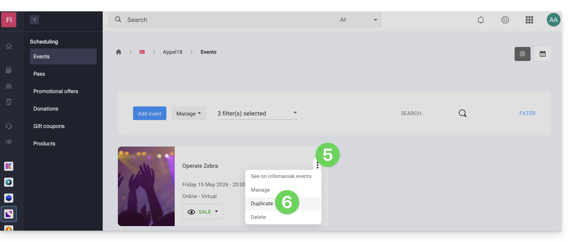This screenshot has height=242, width=573.
Task: Select Delete in the context menu
Action: pos(258,217)
